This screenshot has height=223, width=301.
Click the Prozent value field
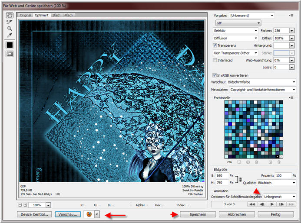coord(283,175)
